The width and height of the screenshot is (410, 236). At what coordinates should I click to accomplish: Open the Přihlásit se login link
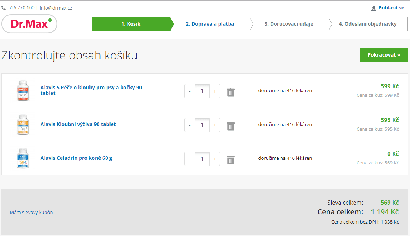[x=391, y=7]
